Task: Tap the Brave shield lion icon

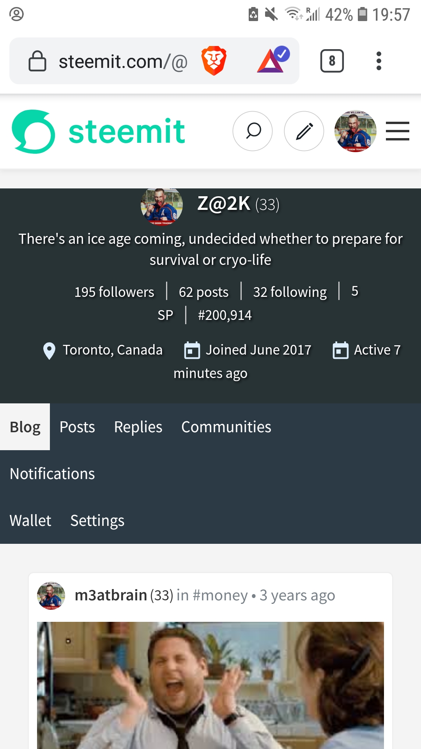Action: [214, 61]
